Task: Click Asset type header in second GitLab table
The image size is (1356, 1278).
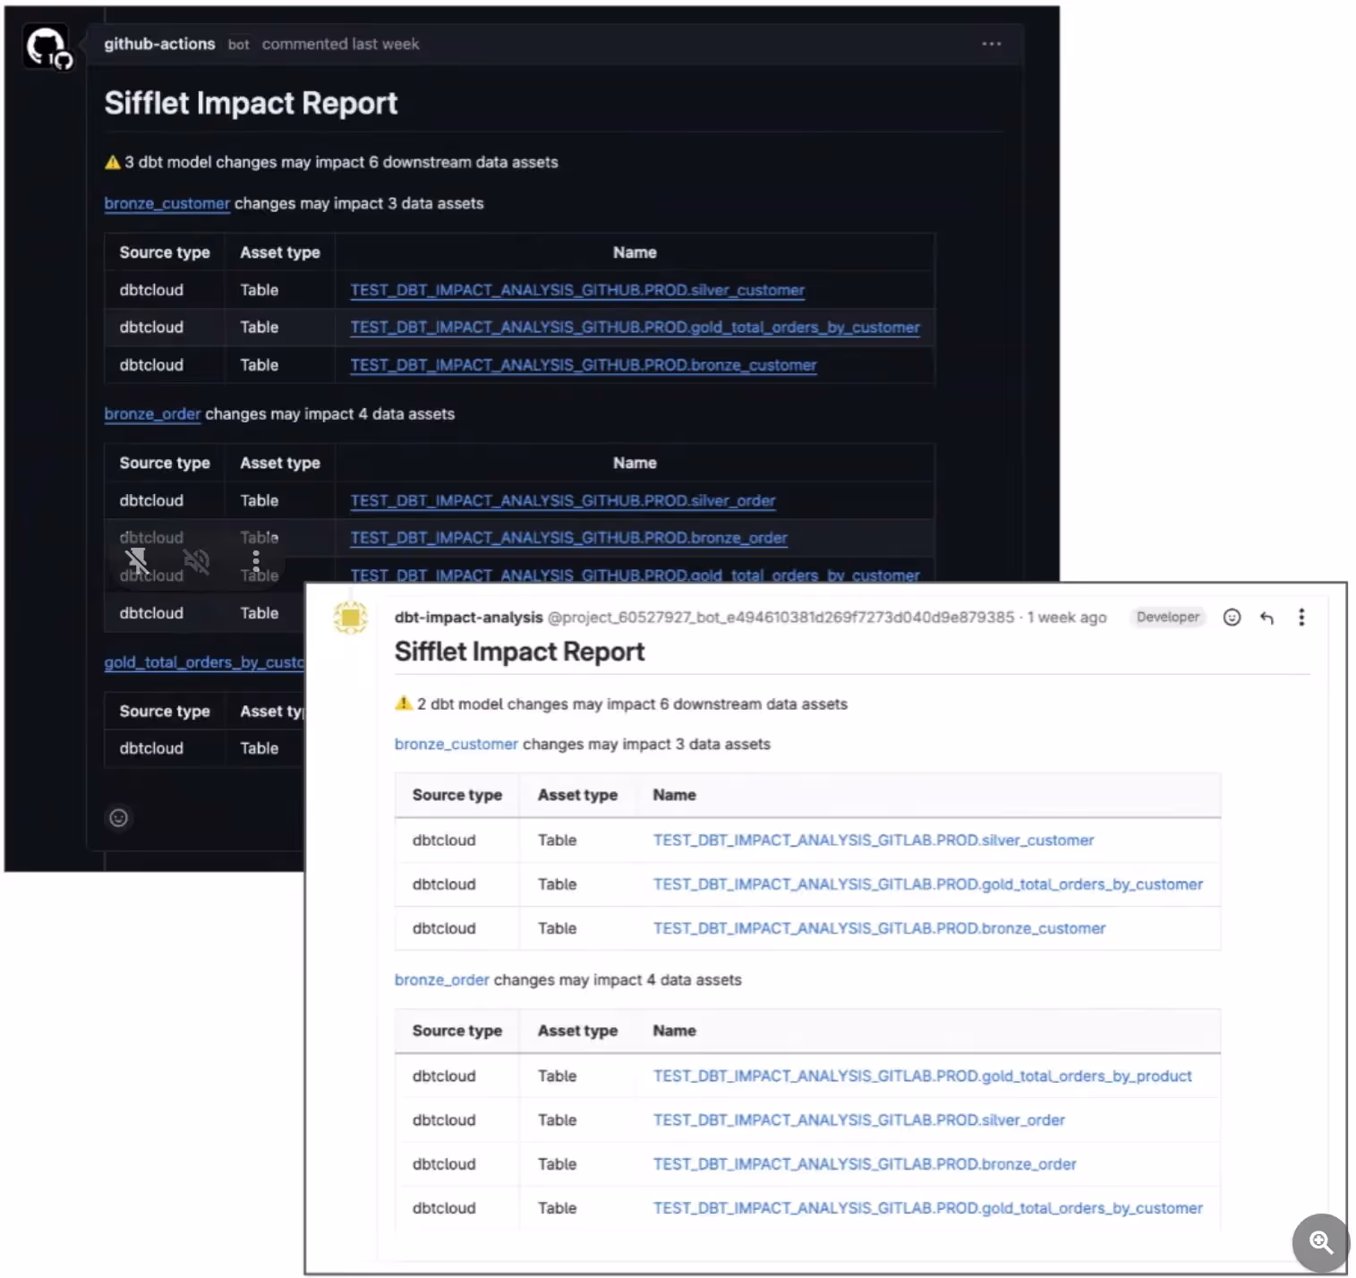Action: (x=577, y=1031)
